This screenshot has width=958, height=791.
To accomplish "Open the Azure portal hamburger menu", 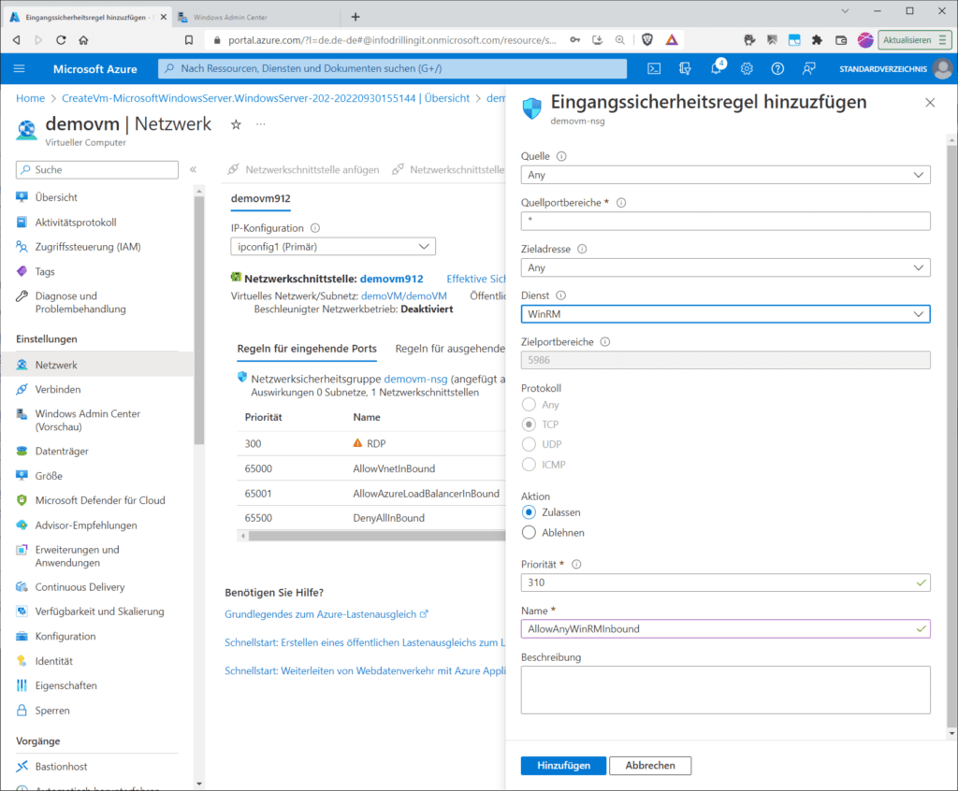I will pos(19,68).
